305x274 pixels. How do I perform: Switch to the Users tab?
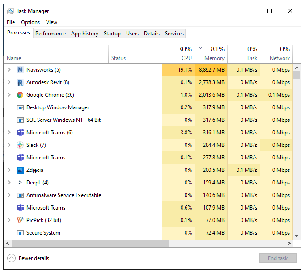click(132, 34)
